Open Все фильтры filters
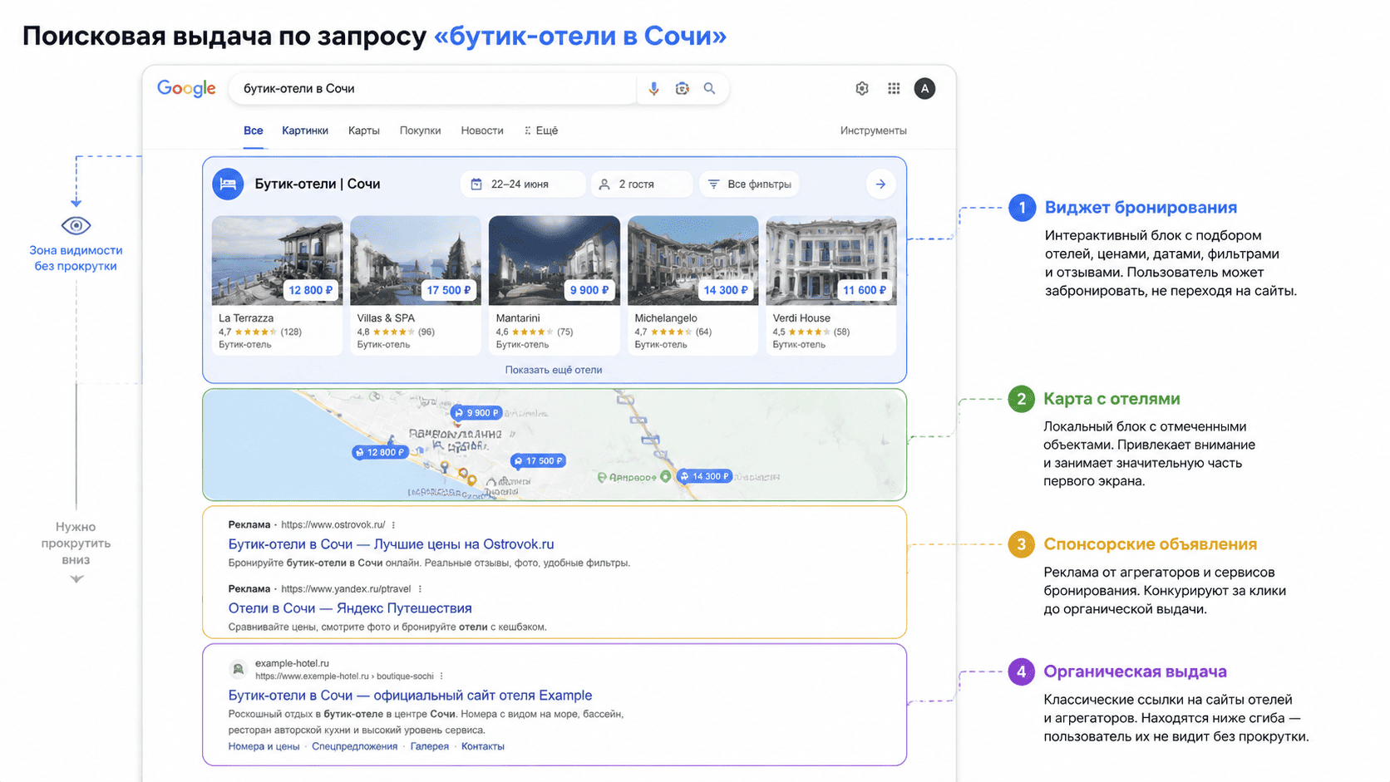 click(750, 184)
